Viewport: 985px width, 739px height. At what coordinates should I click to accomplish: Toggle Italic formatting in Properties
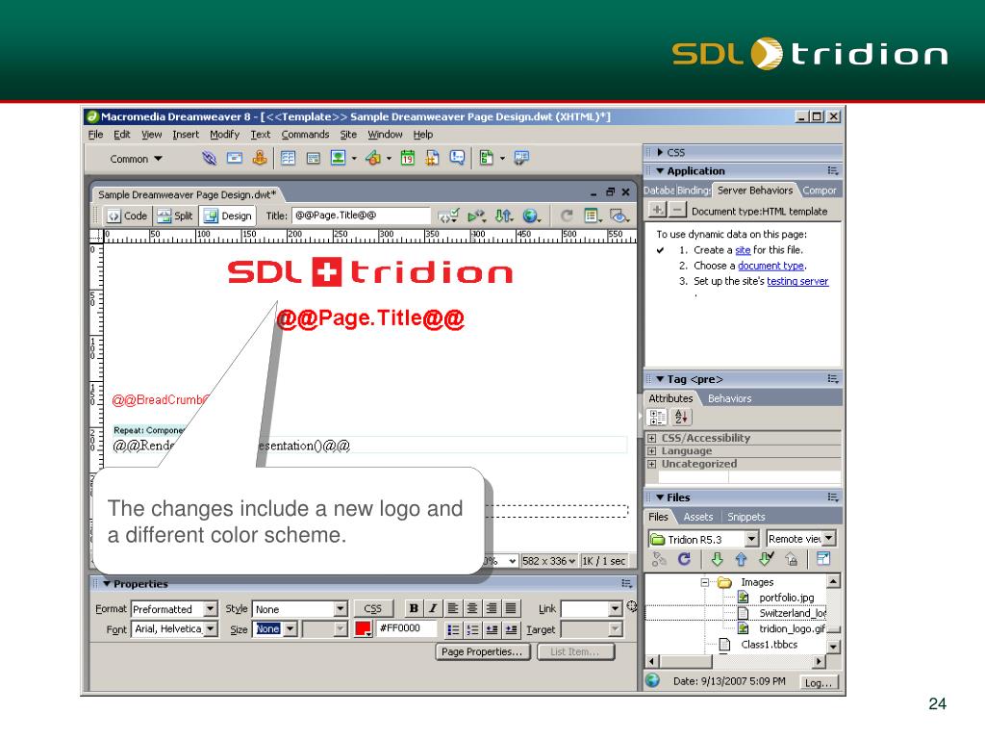pos(432,608)
